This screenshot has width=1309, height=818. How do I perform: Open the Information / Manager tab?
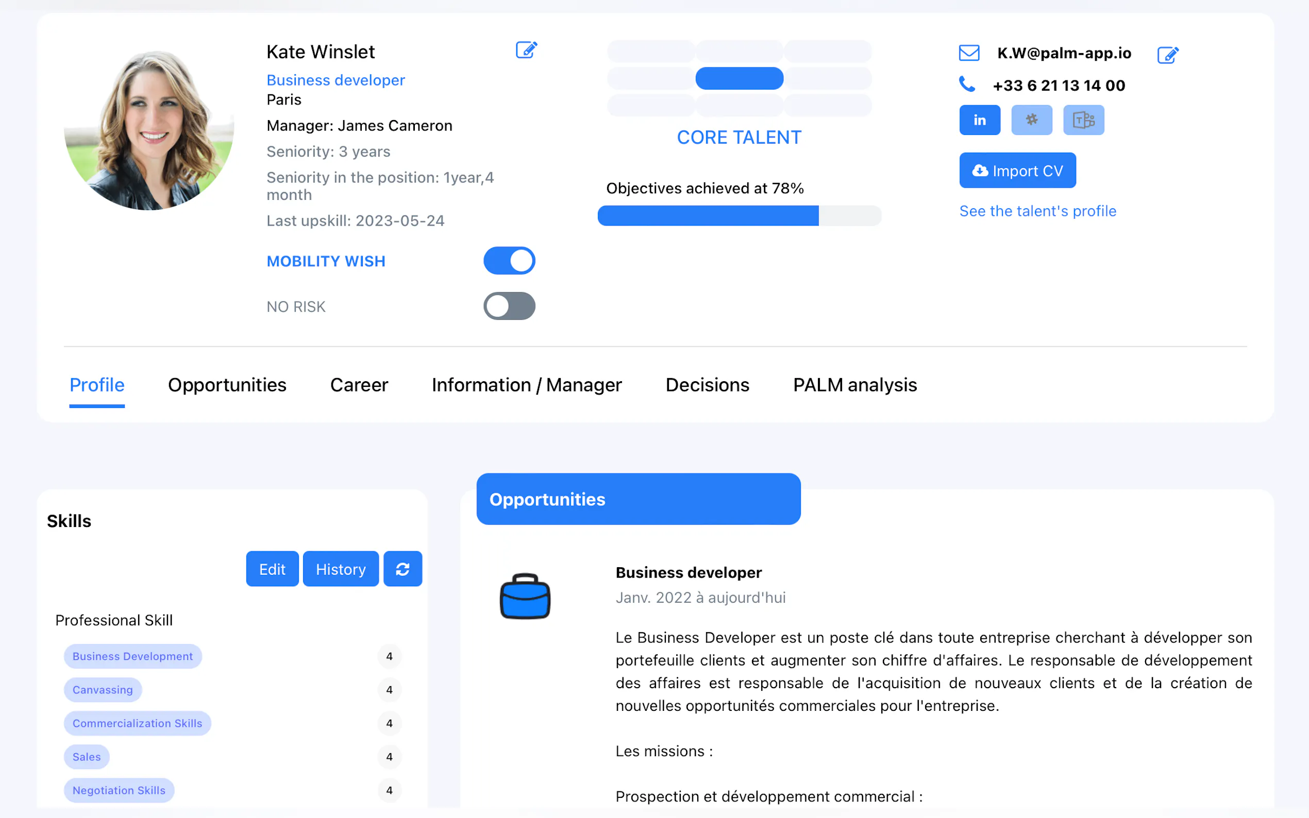(x=527, y=385)
